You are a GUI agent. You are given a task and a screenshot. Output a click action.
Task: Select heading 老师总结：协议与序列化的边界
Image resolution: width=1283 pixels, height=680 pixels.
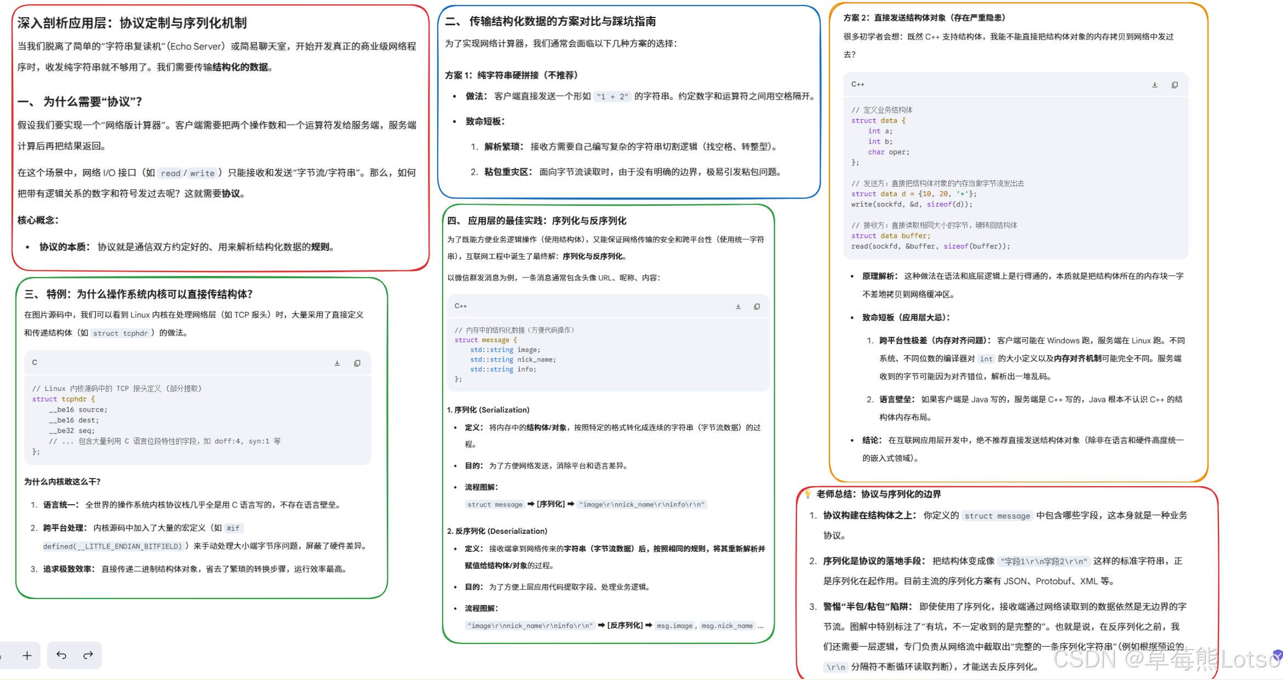coord(878,494)
